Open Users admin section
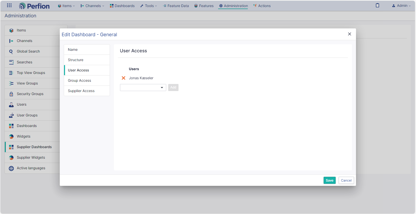Screen dimensions: 416x214 32,105
